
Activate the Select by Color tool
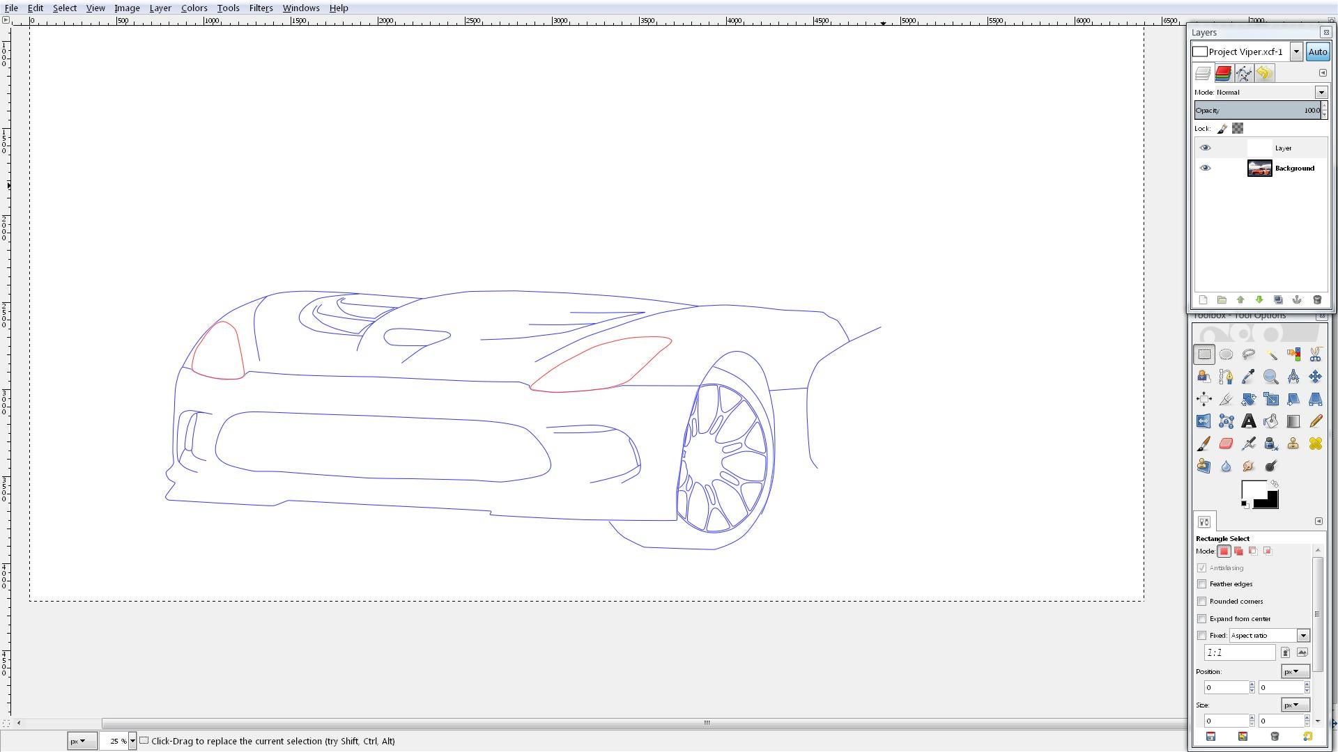coord(1293,354)
